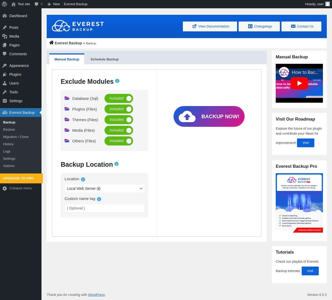
Task: Toggle Plugins (Files) Included switch
Action: click(x=119, y=109)
